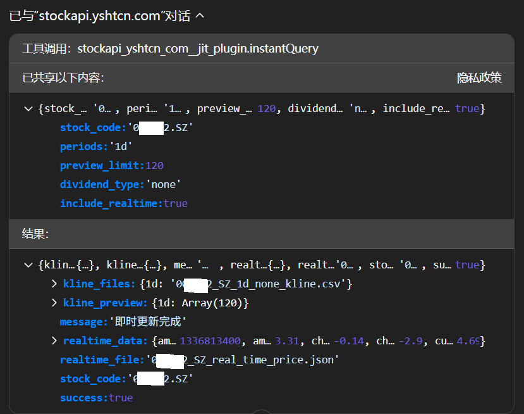Expand the realtime_data entry

(x=54, y=341)
